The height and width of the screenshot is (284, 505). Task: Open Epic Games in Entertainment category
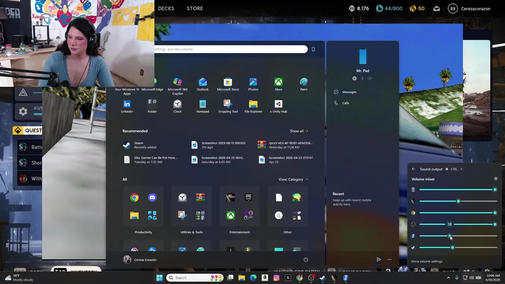249,198
